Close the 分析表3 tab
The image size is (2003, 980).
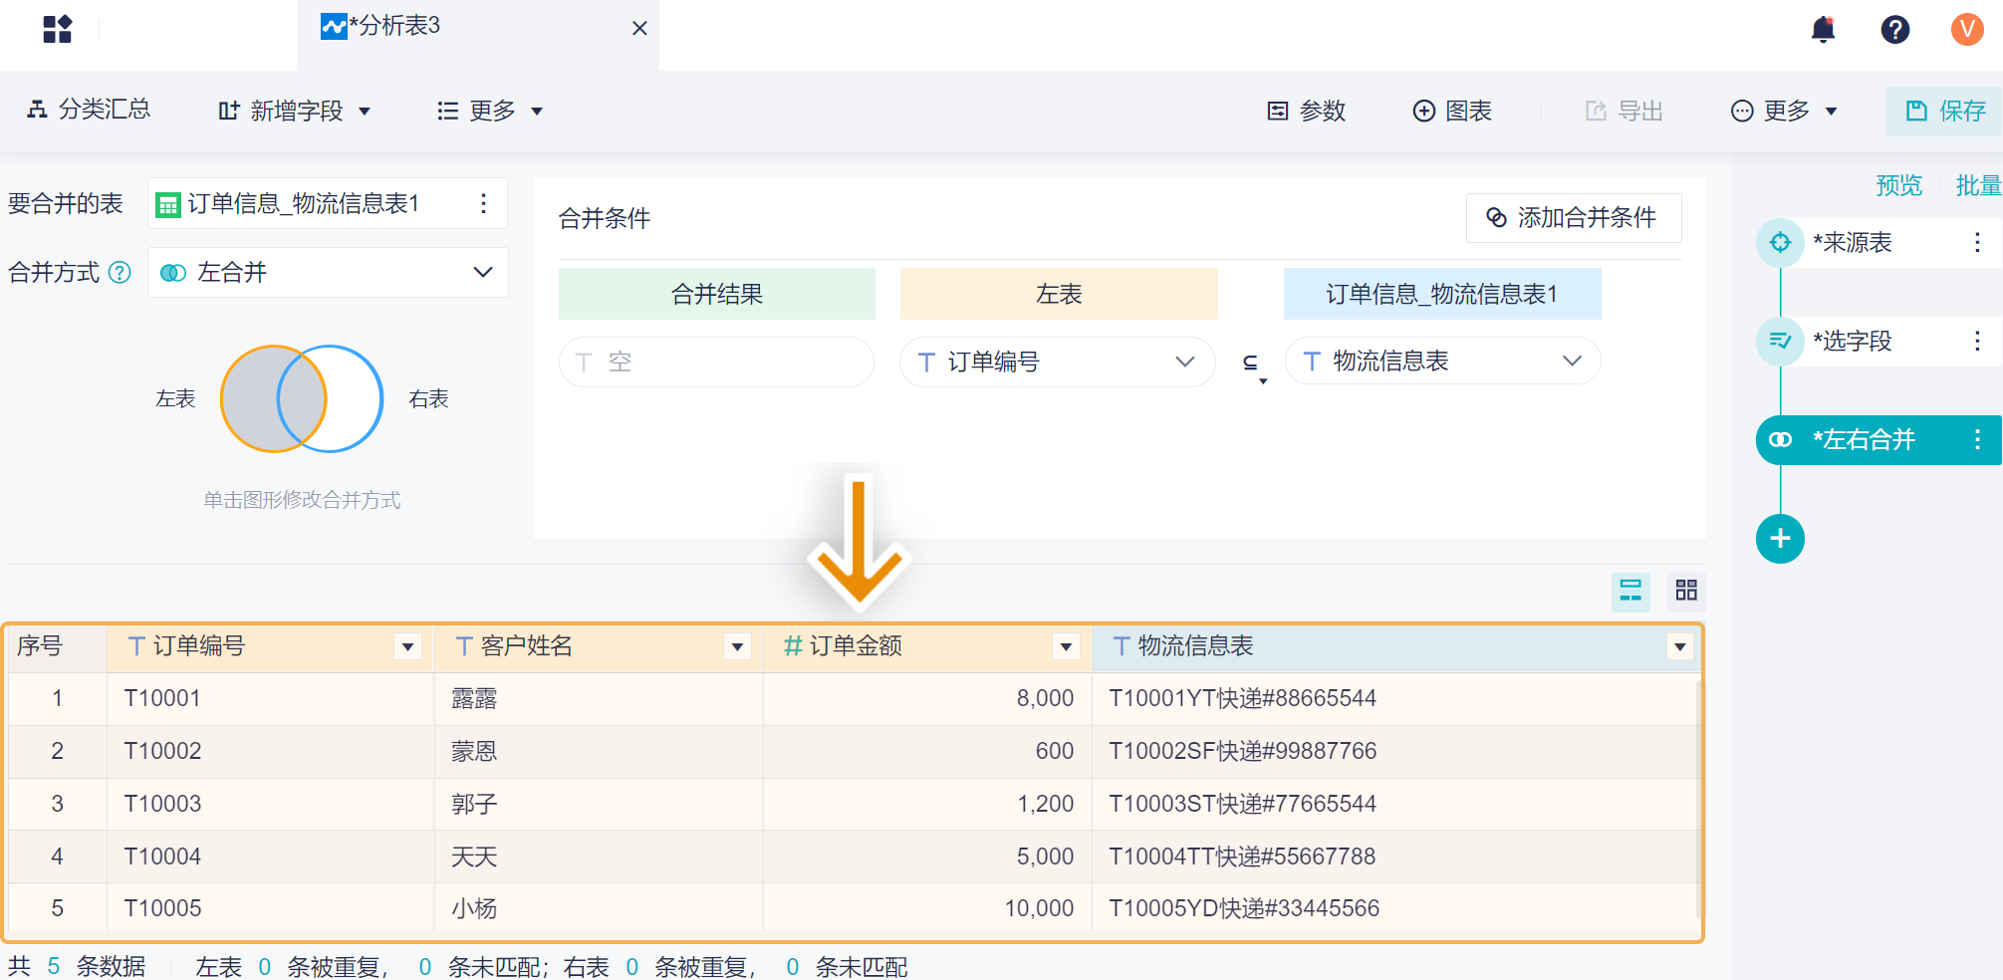pyautogui.click(x=639, y=28)
